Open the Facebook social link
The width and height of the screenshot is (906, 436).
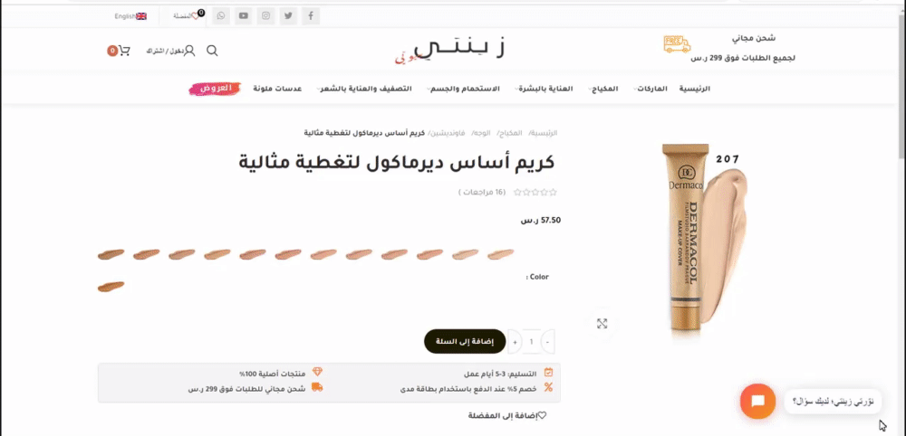[x=310, y=16]
